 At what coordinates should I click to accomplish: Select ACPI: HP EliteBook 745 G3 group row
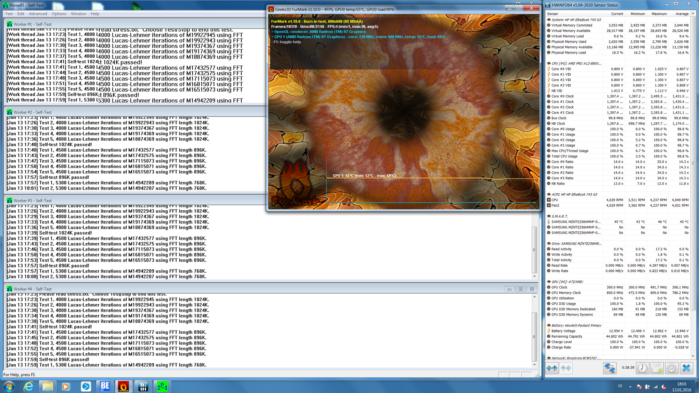[x=618, y=194]
